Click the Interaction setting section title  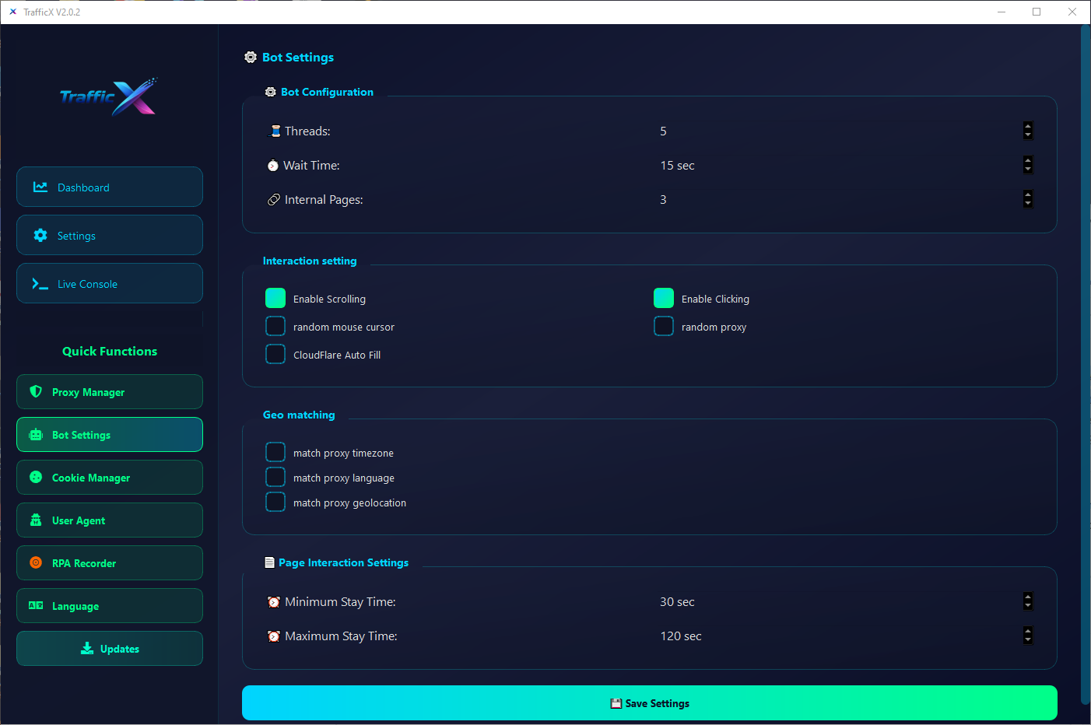[x=310, y=261]
